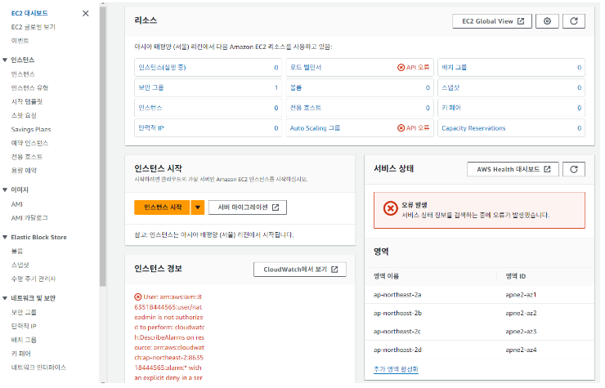Close the EC2 sidebar with X icon
Viewport: 605px width, 388px height.
click(86, 14)
